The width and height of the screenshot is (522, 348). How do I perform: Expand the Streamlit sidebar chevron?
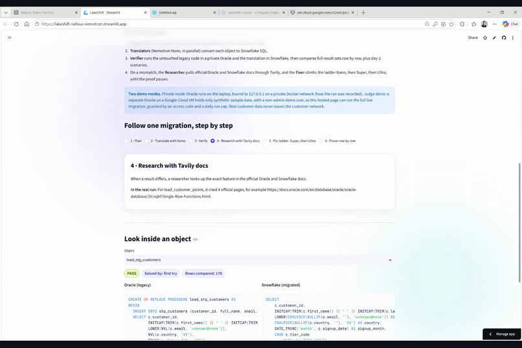coord(9,38)
